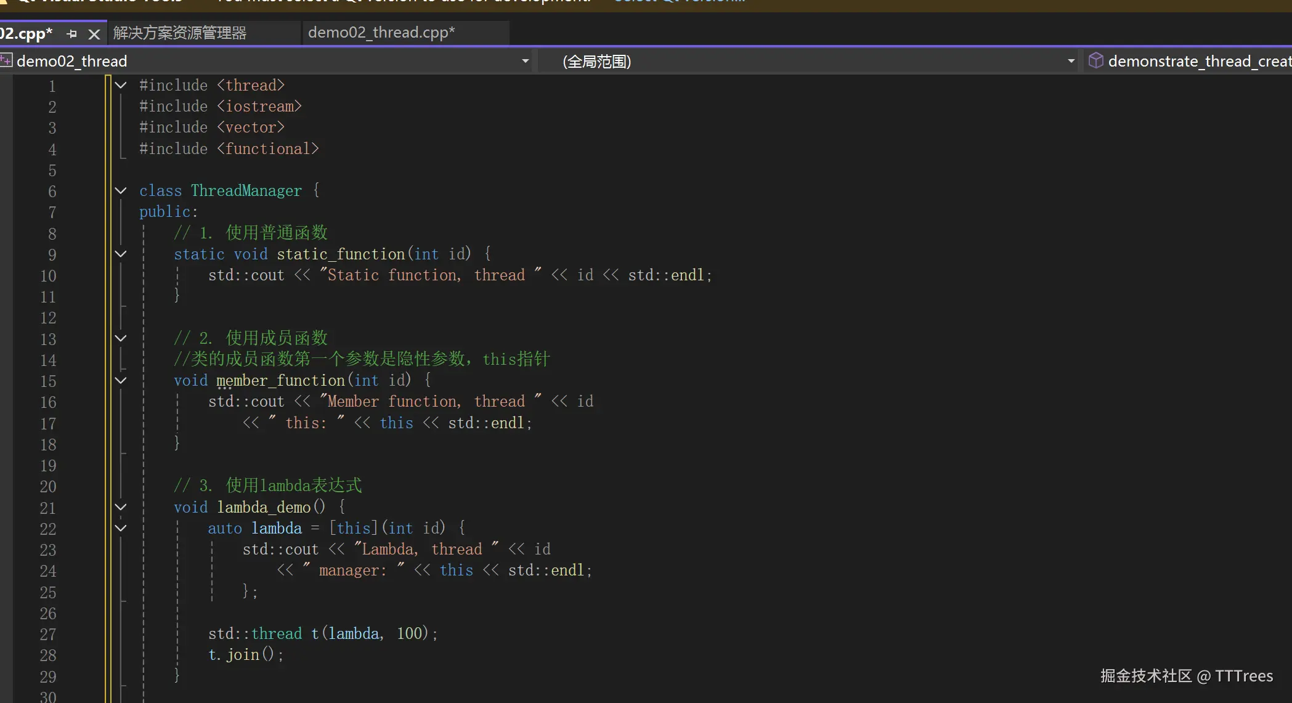Collapse the lambda expression at line 22
Image resolution: width=1292 pixels, height=703 pixels.
tap(121, 528)
